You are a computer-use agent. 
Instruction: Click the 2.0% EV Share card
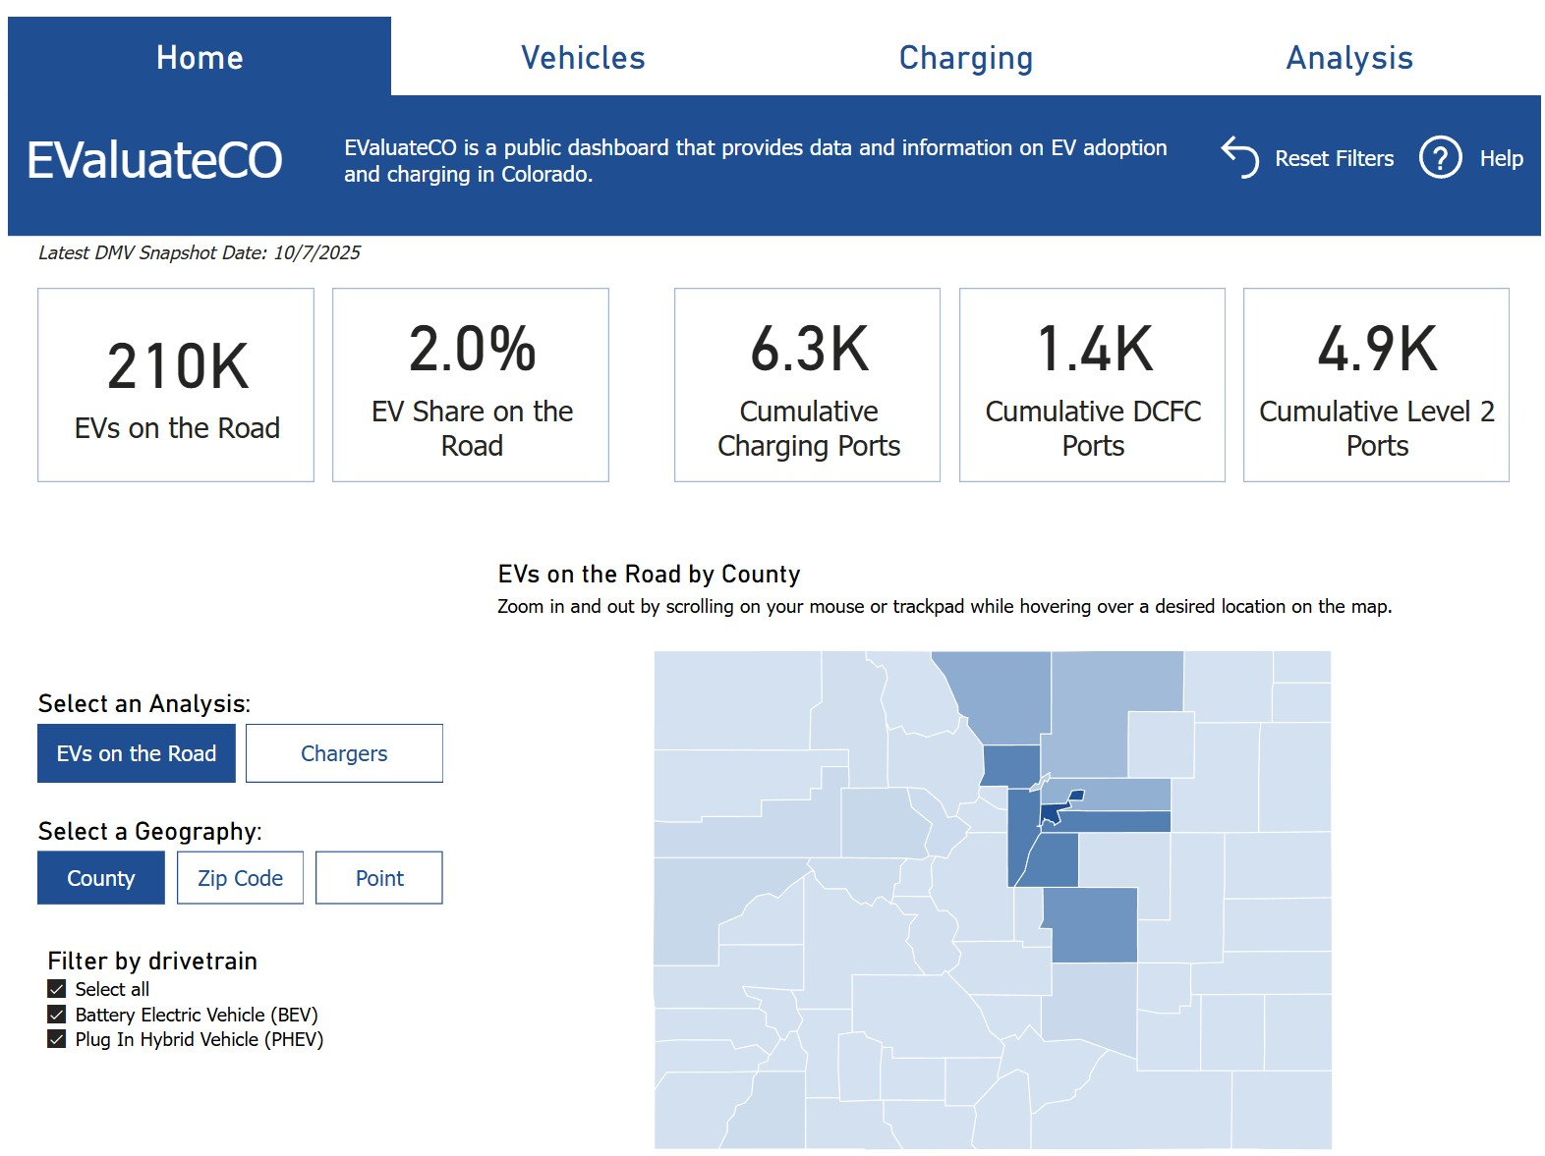pyautogui.click(x=471, y=385)
